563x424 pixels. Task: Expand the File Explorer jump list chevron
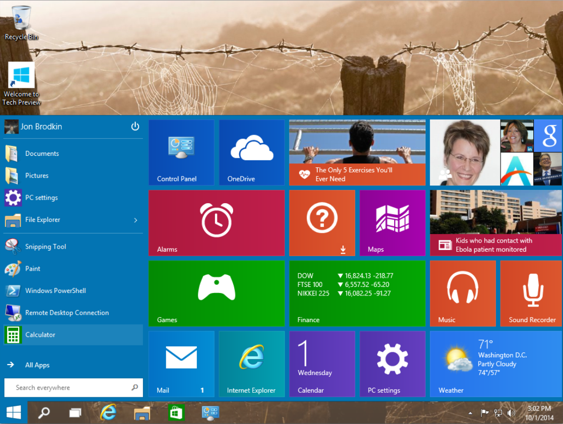click(x=135, y=220)
